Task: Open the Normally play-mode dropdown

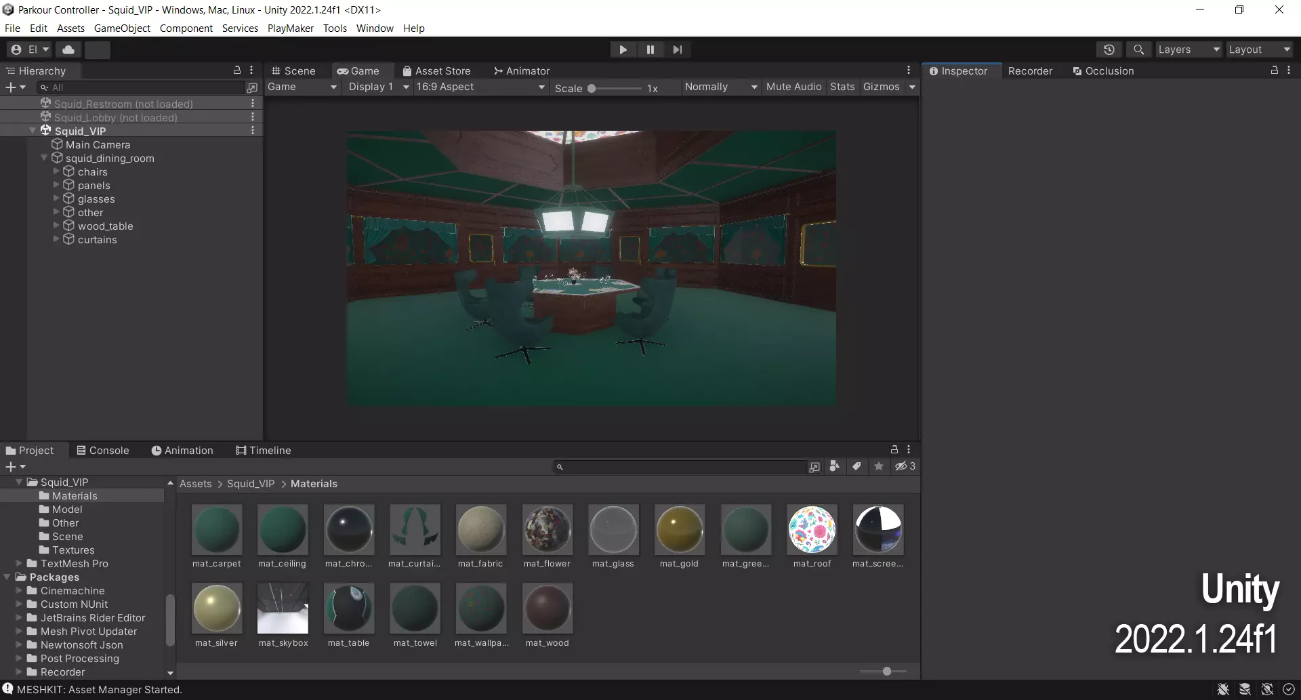Action: [721, 87]
